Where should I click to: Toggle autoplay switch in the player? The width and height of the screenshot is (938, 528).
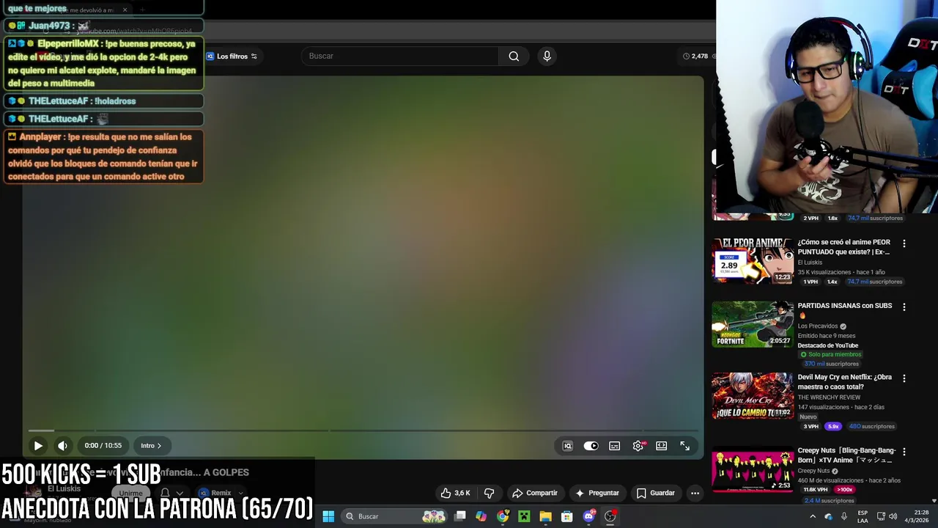(591, 446)
